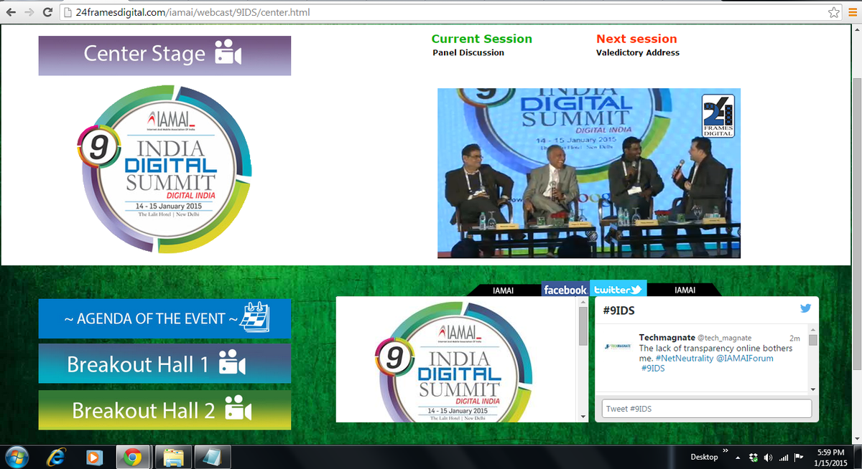Click the Desktop toolbar label
The width and height of the screenshot is (862, 469).
coord(704,457)
